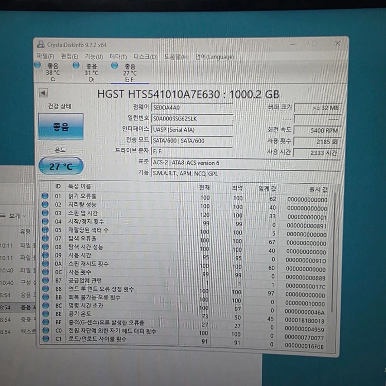Click status dot for ID 0C 사용 횟수
Image resolution: width=386 pixels, height=386 pixels.
(45, 272)
